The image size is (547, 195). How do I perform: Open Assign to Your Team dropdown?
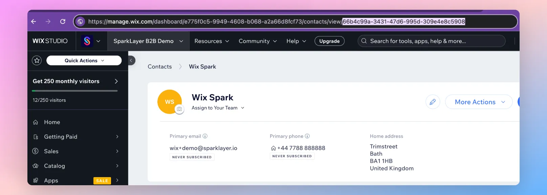coord(218,108)
